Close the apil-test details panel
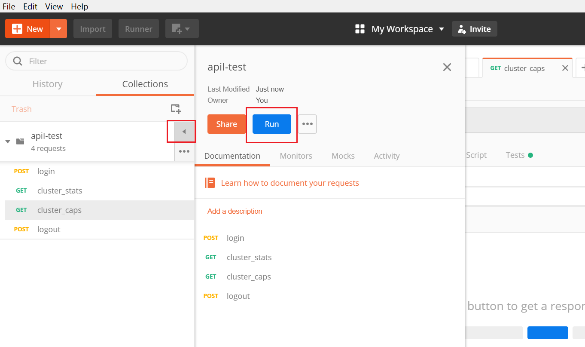 tap(447, 67)
